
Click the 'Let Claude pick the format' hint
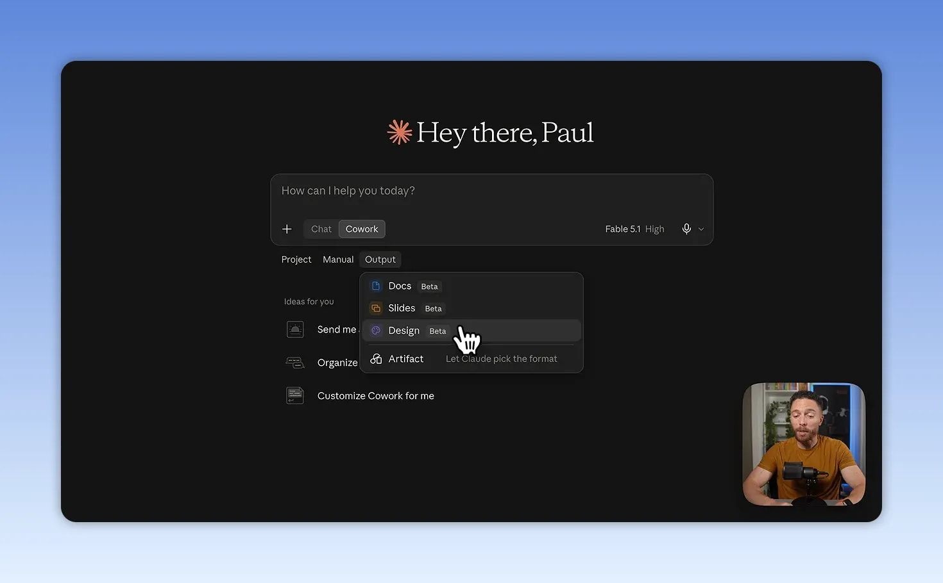(502, 359)
